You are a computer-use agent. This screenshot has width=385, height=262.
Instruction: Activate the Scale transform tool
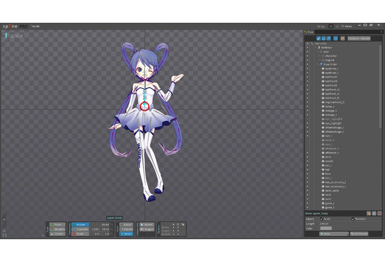coord(80,234)
